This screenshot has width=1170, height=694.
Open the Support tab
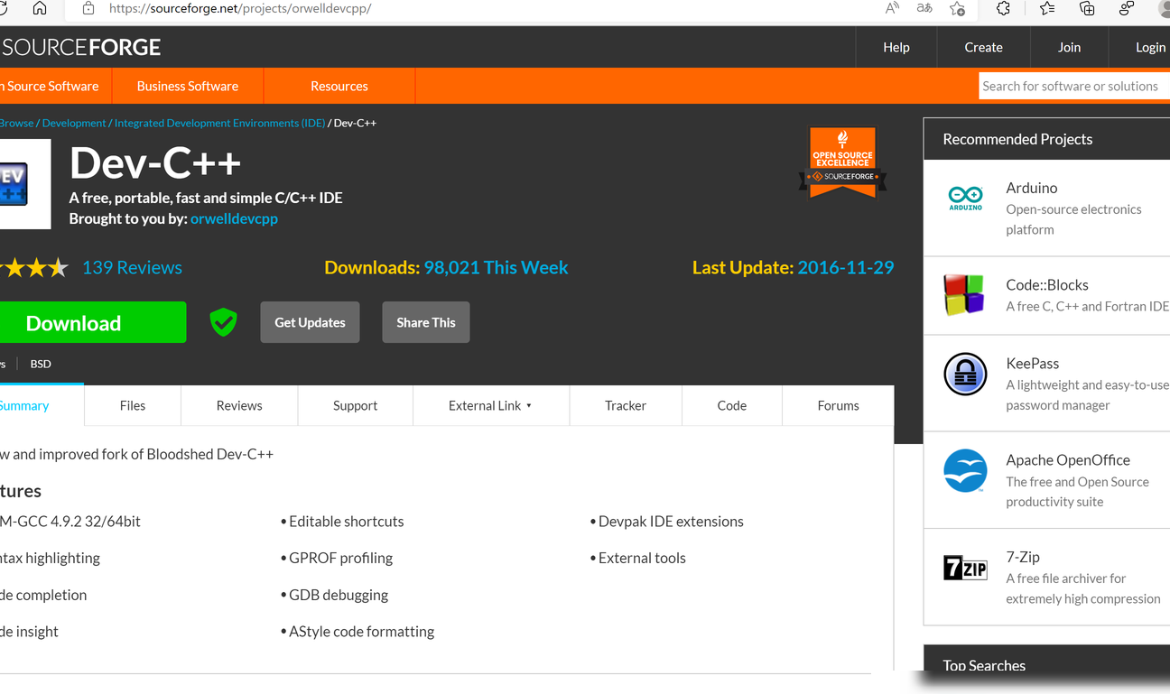coord(355,405)
